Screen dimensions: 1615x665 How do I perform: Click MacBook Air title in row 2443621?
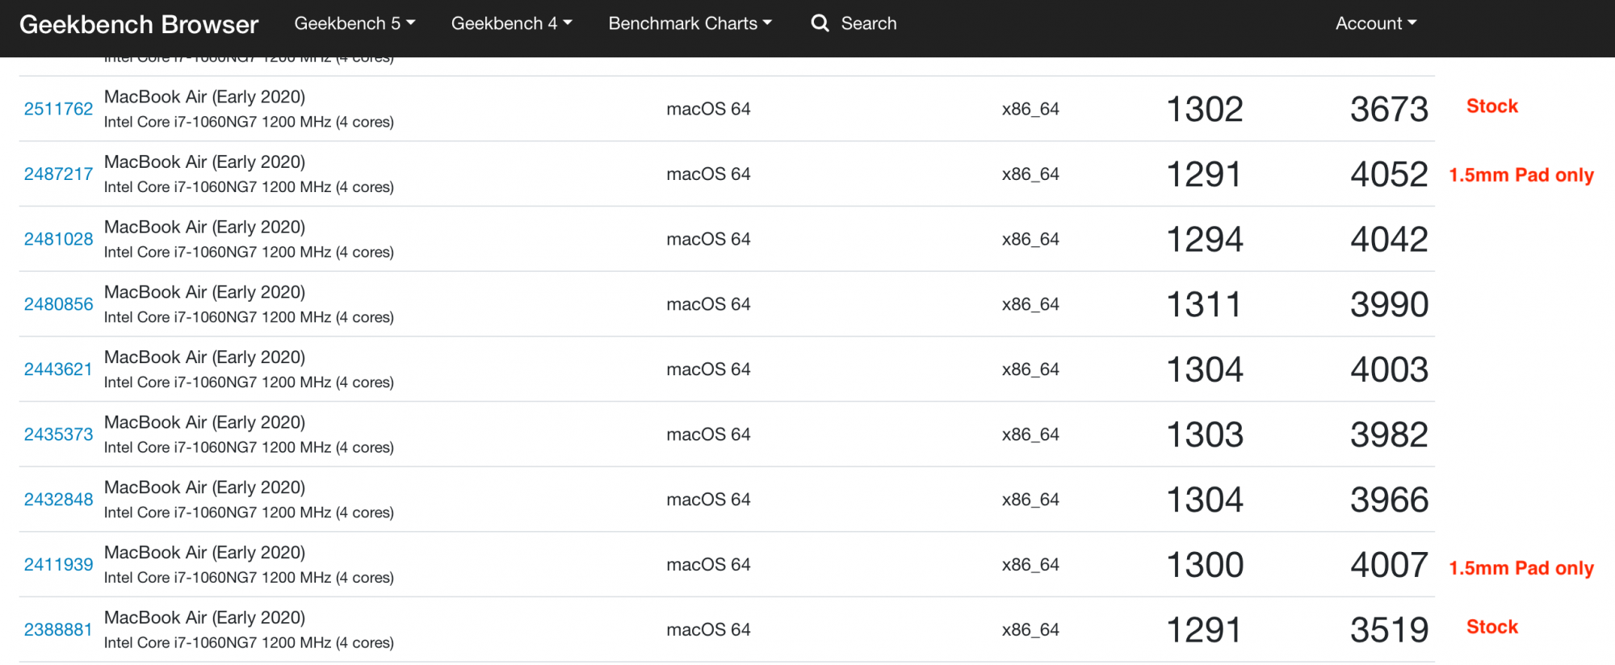pyautogui.click(x=204, y=358)
